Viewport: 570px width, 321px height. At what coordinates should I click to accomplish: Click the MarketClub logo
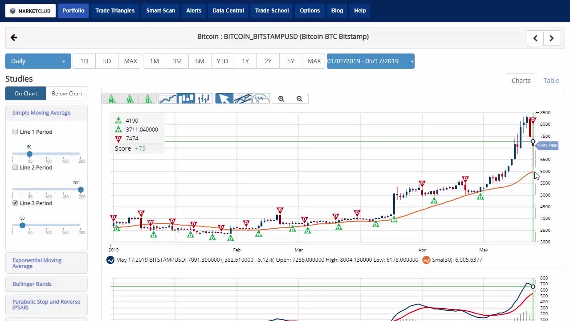30,11
